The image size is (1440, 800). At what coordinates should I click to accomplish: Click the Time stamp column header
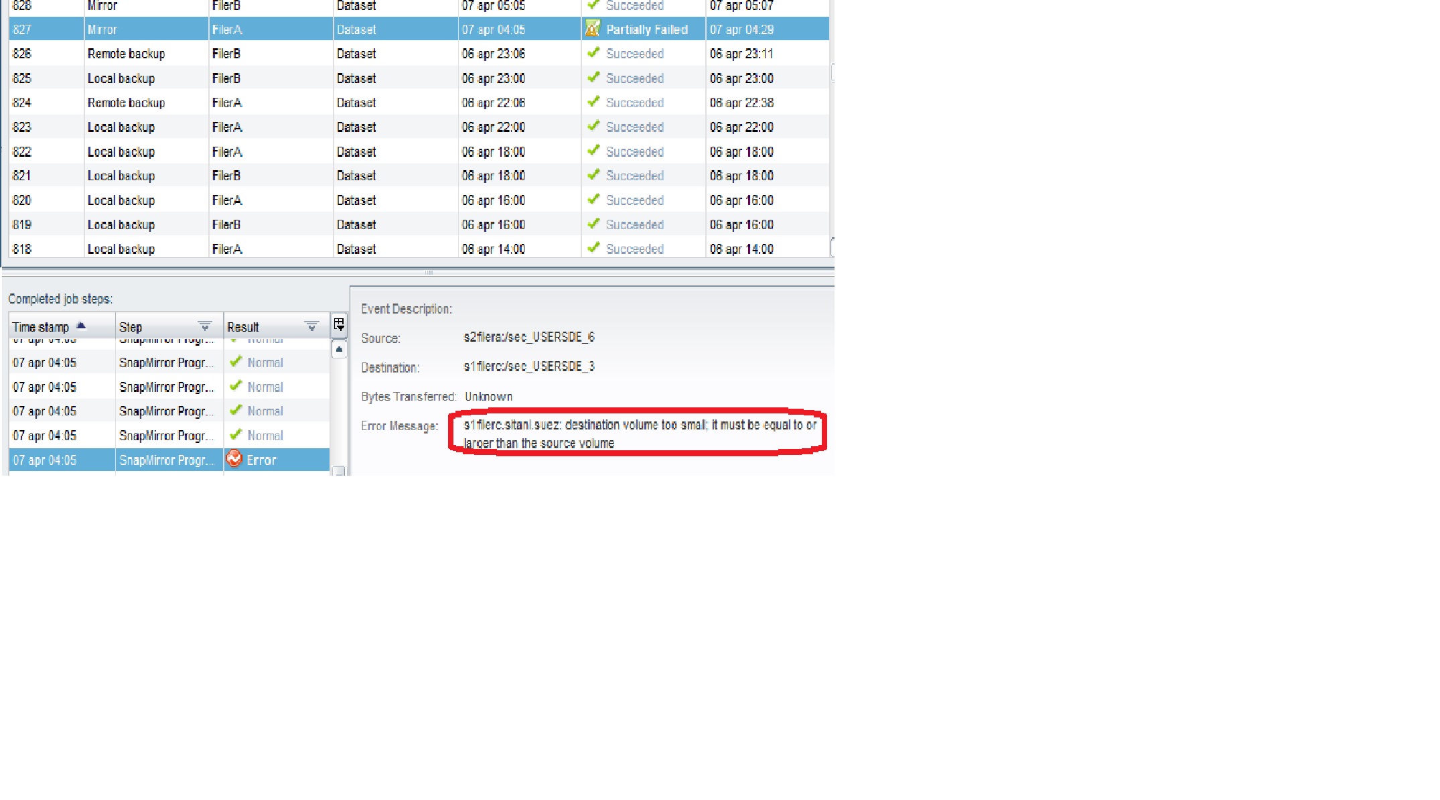click(41, 327)
